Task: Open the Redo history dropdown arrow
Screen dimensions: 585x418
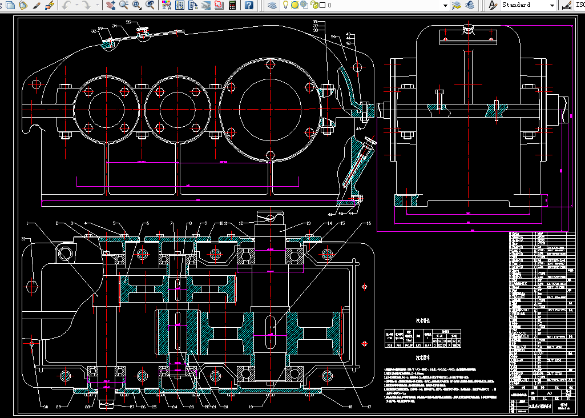Action: pos(98,5)
